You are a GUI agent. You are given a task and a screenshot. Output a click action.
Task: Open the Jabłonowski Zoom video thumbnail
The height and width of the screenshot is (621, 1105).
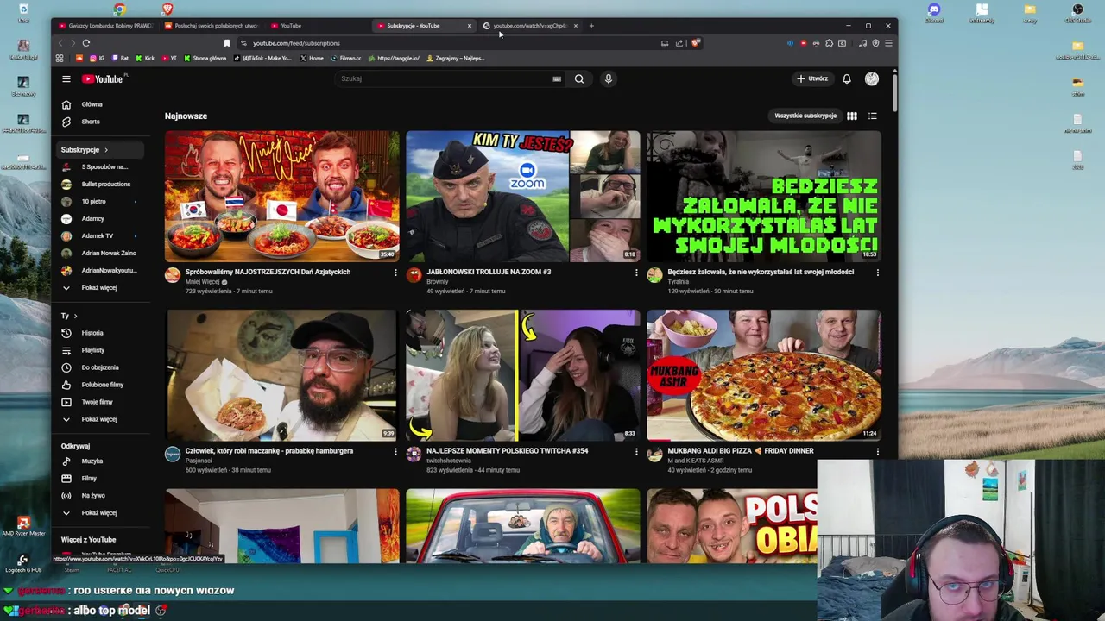(523, 196)
